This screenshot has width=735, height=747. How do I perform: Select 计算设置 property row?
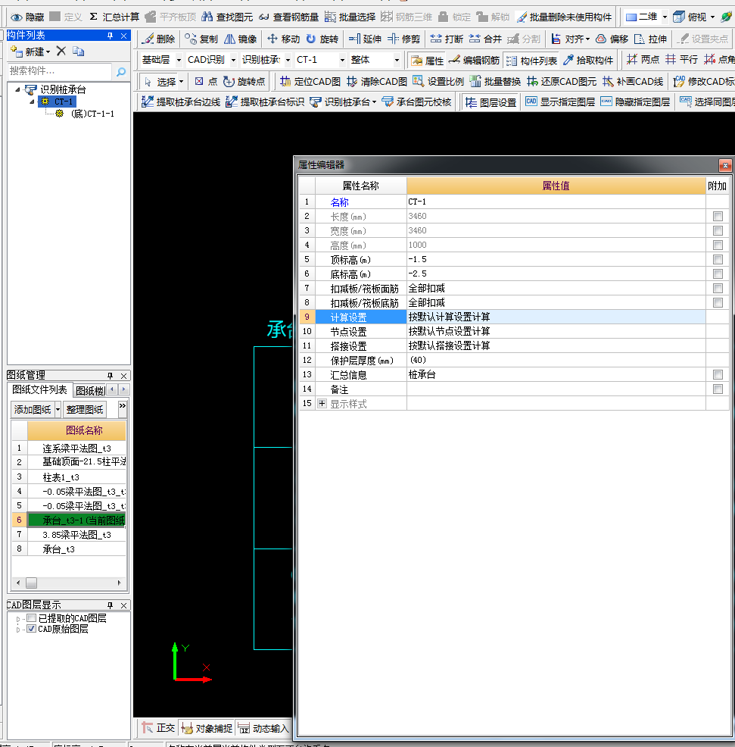(514, 317)
